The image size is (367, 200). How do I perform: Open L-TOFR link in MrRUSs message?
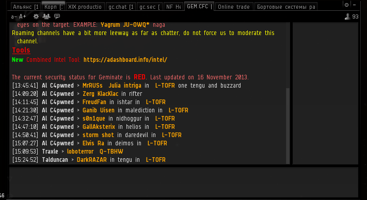[165, 86]
